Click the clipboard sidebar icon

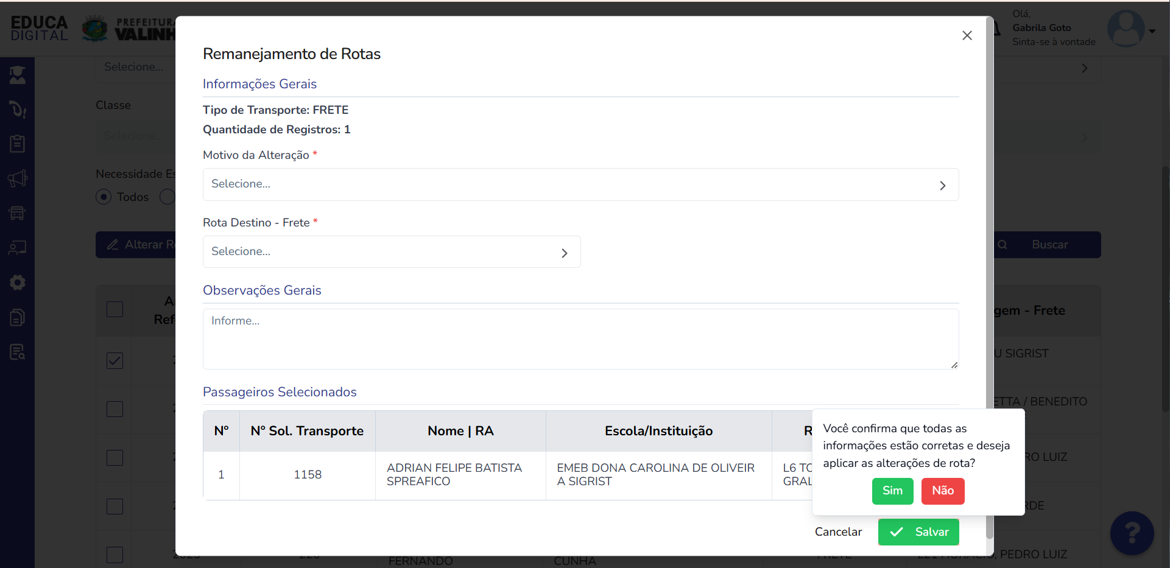coord(17,144)
